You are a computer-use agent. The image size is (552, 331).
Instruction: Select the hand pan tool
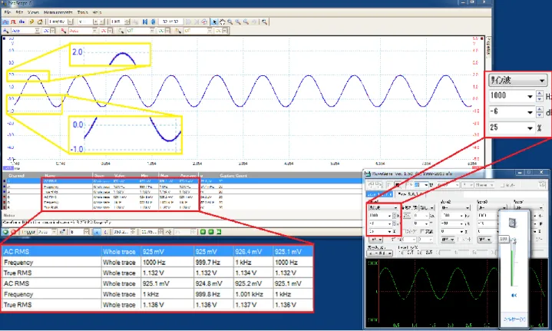pos(222,22)
